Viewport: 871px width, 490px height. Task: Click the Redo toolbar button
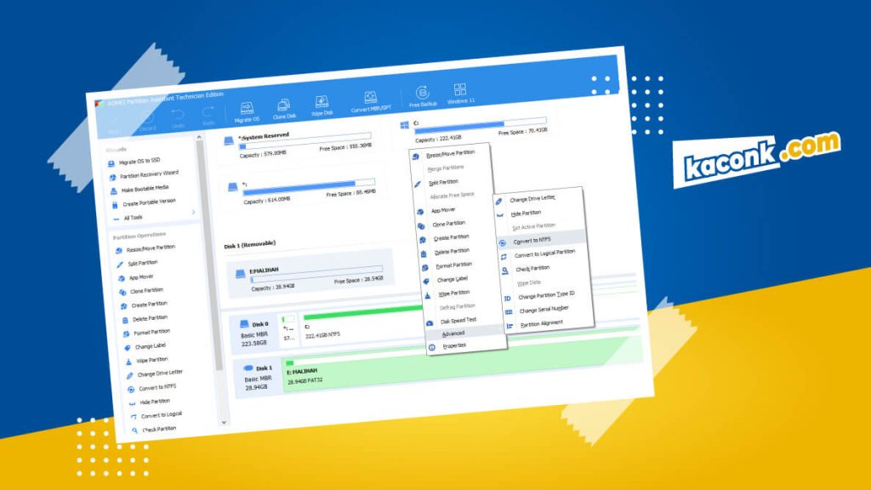point(208,116)
